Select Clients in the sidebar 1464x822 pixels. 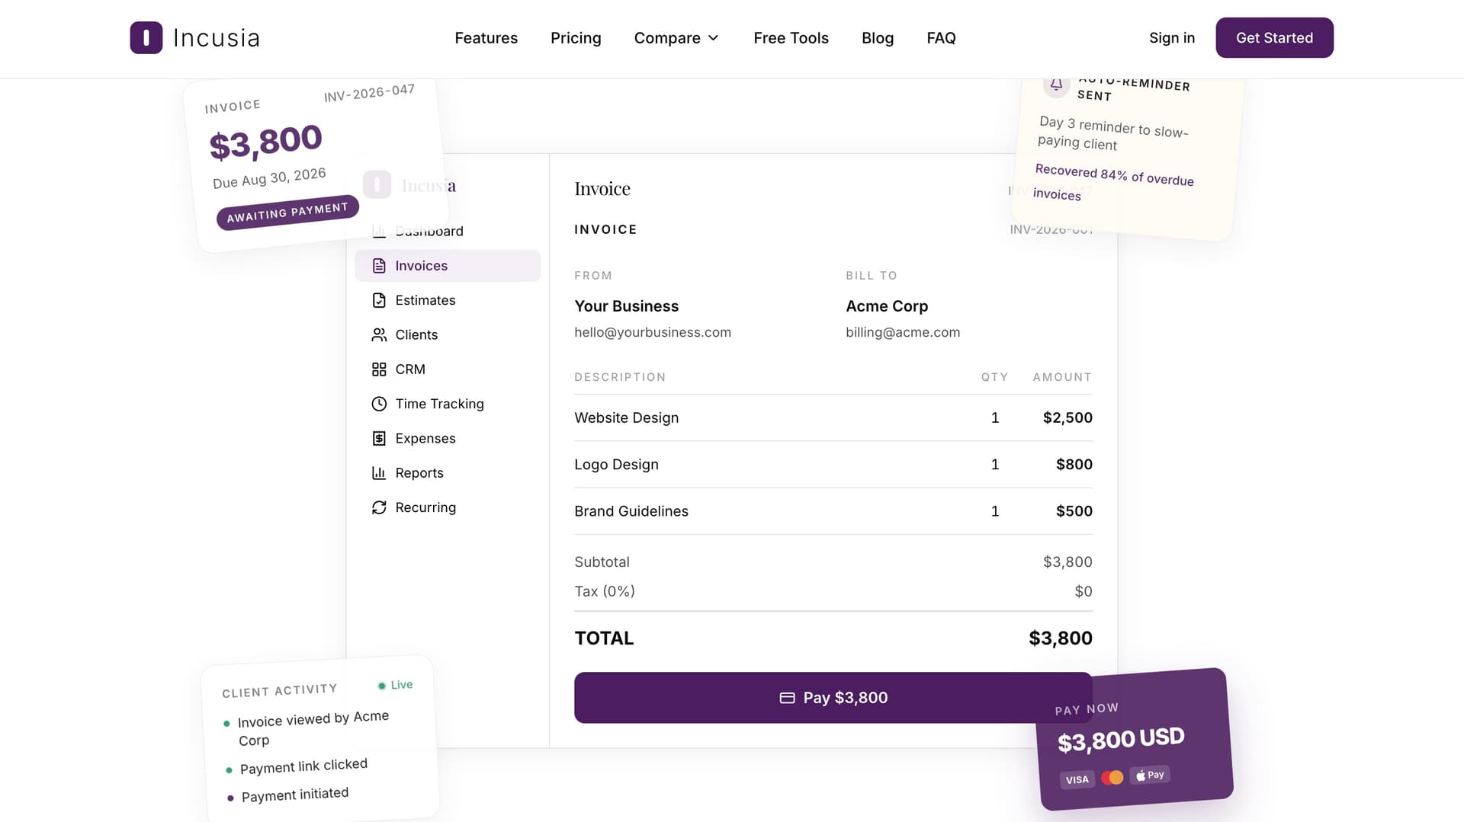(448, 334)
